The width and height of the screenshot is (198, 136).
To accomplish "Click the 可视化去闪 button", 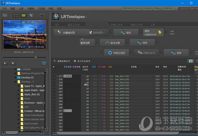I will click(x=146, y=53).
